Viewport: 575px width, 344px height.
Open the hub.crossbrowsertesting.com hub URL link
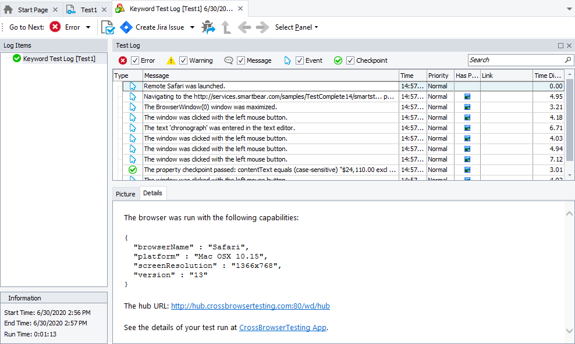(250, 306)
